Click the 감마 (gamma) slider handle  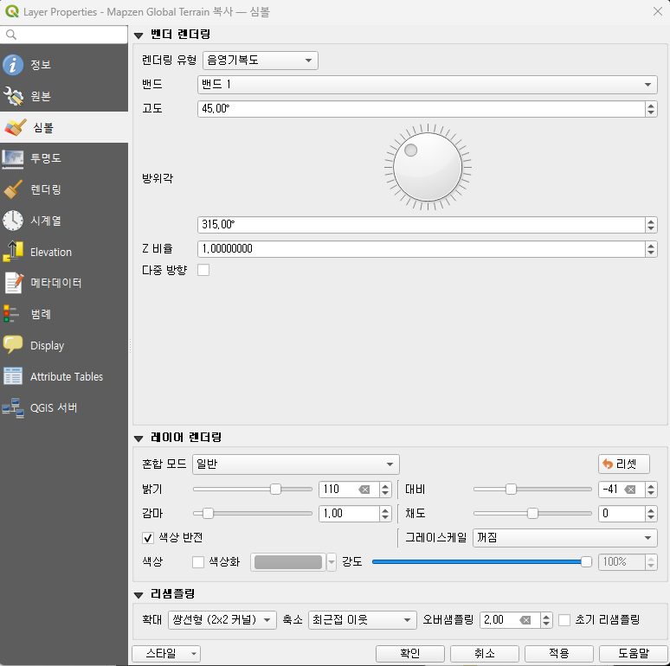click(x=208, y=514)
